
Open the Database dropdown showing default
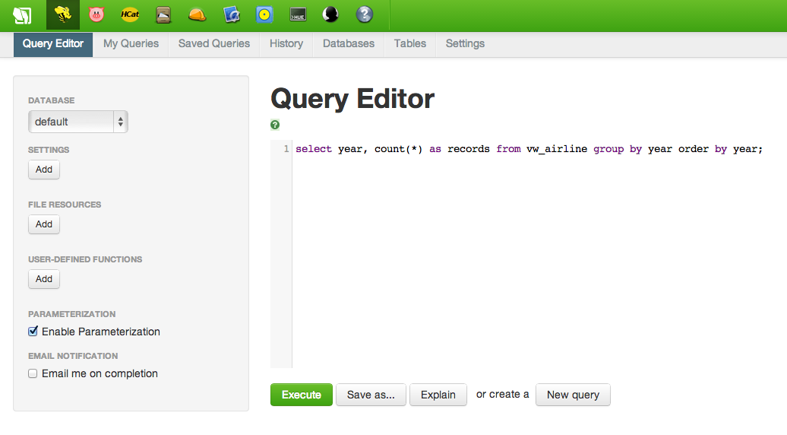pos(77,122)
